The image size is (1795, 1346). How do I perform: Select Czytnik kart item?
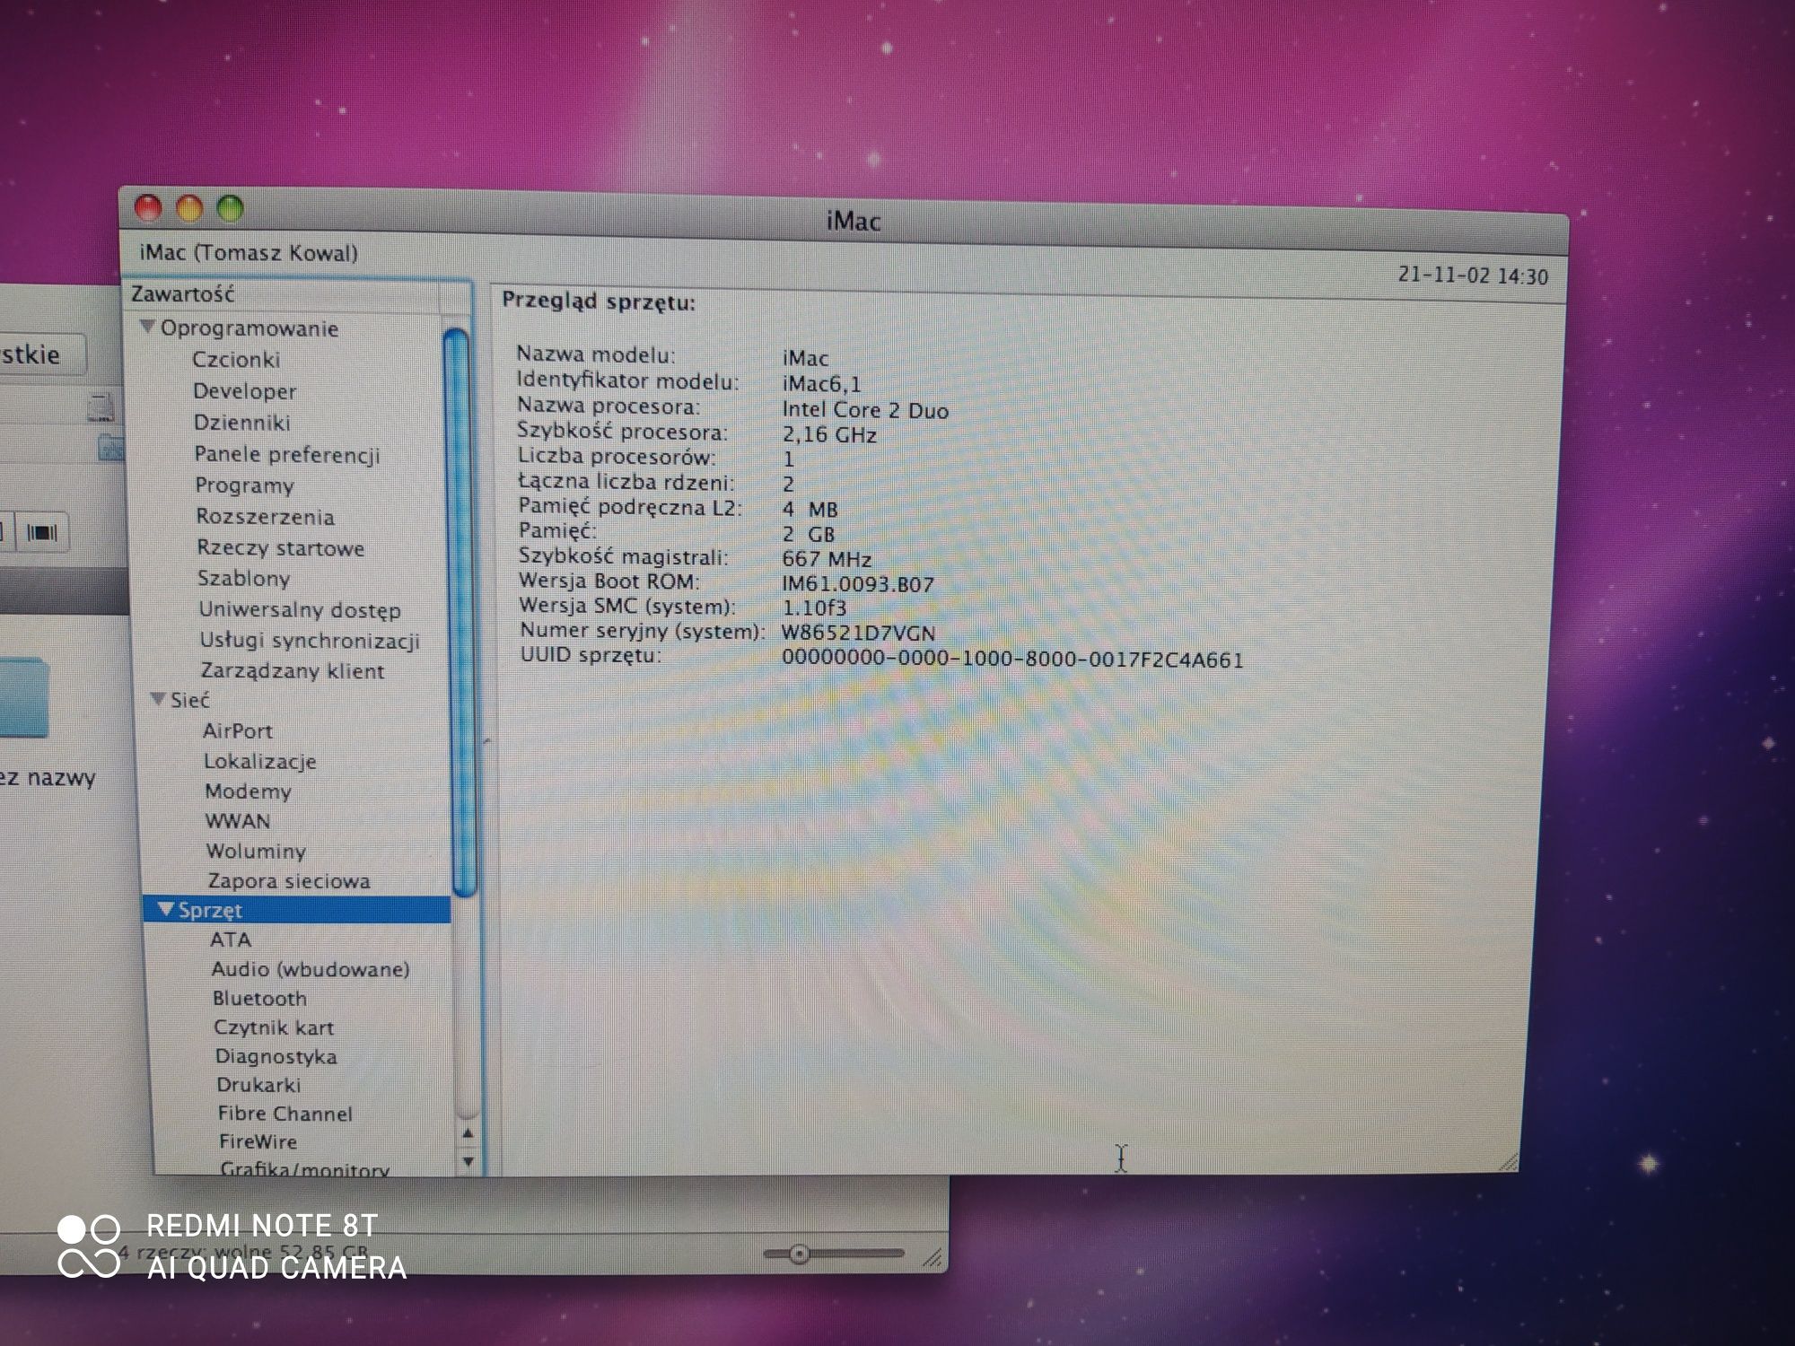pyautogui.click(x=274, y=1028)
